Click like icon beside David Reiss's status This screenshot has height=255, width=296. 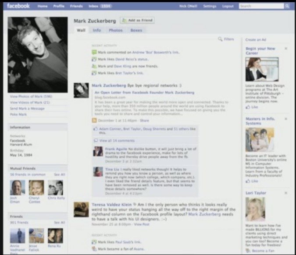(x=94, y=59)
